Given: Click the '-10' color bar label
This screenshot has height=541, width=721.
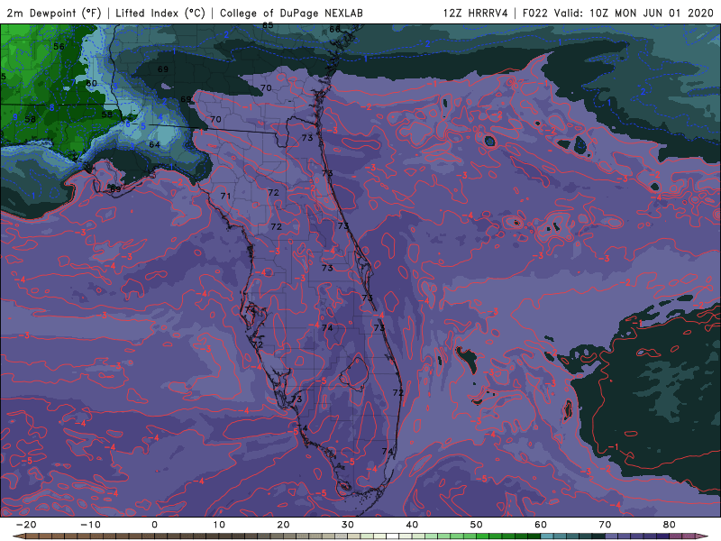Looking at the screenshot, I should tap(90, 525).
